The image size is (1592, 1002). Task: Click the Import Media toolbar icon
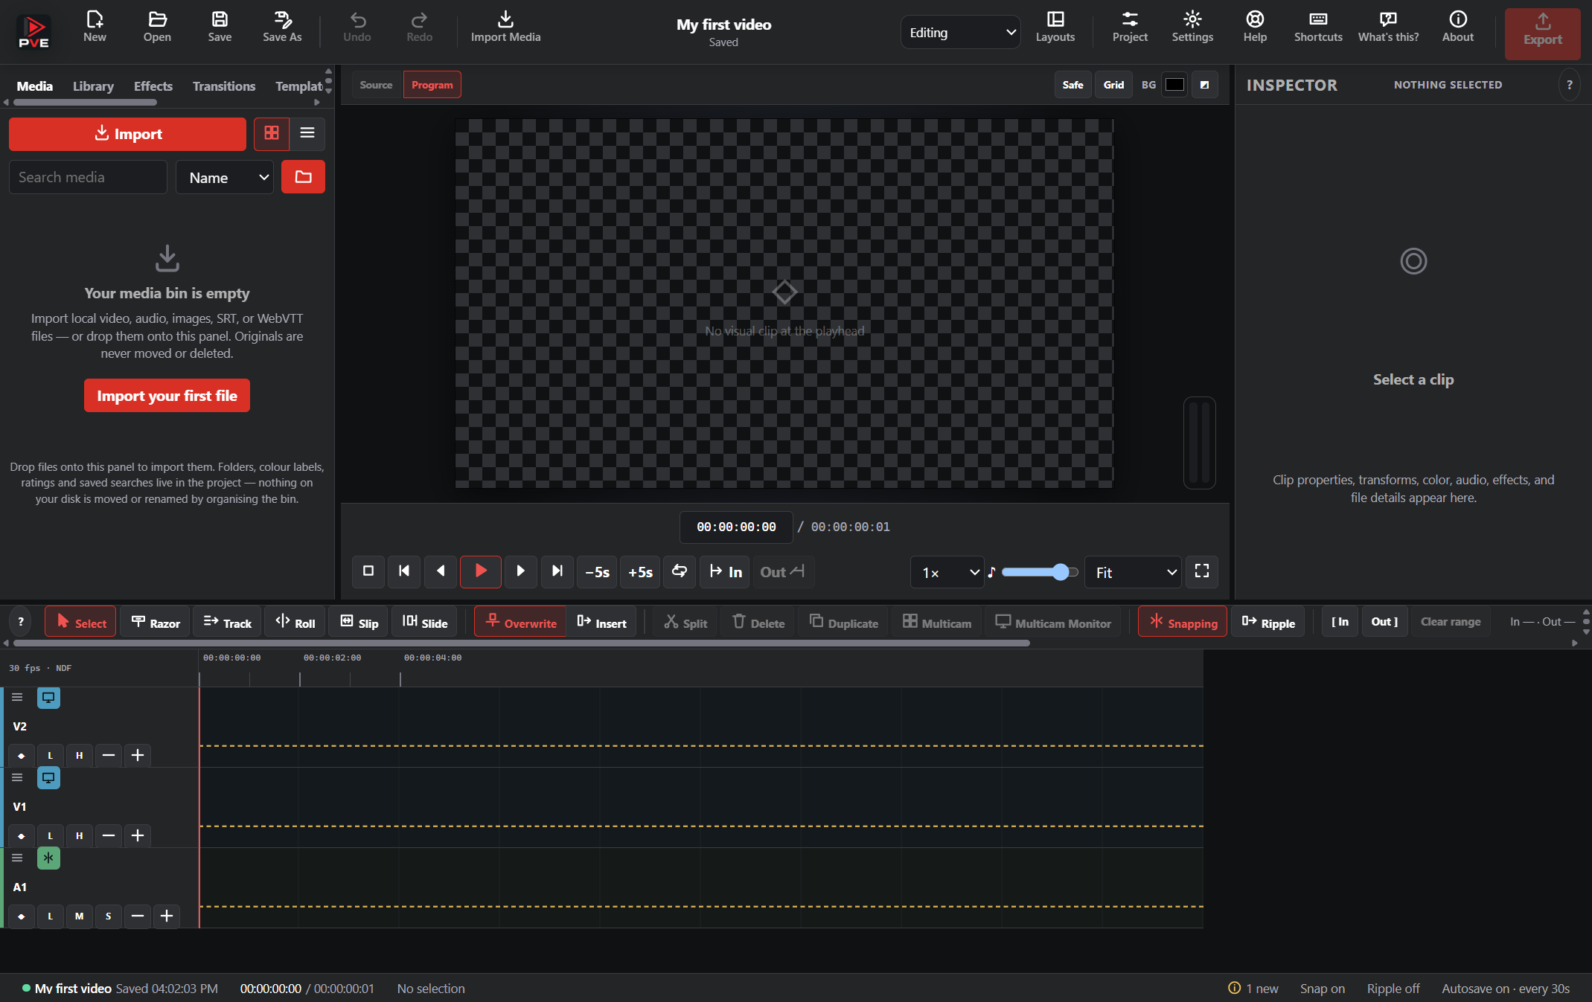[505, 28]
